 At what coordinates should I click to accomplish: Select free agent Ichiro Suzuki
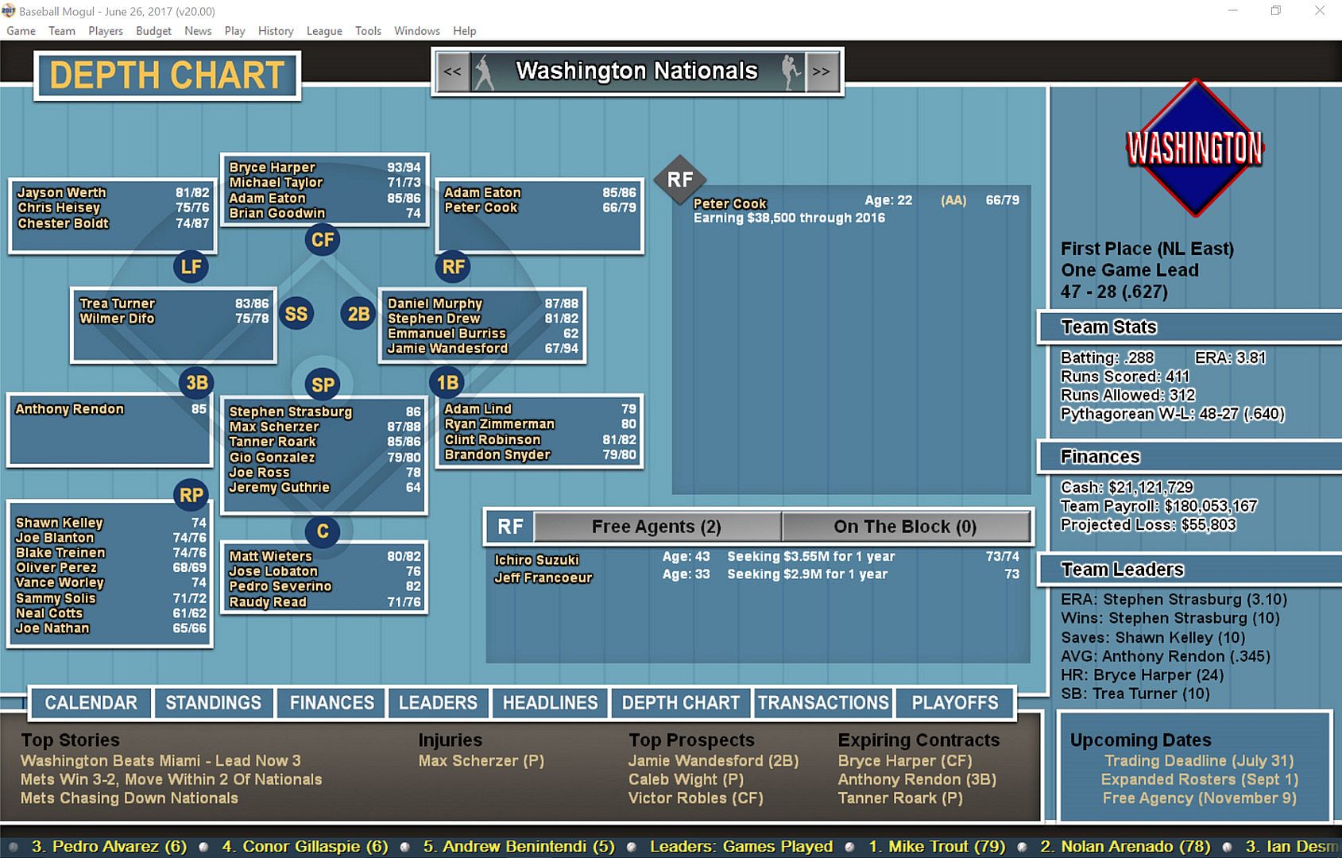536,559
